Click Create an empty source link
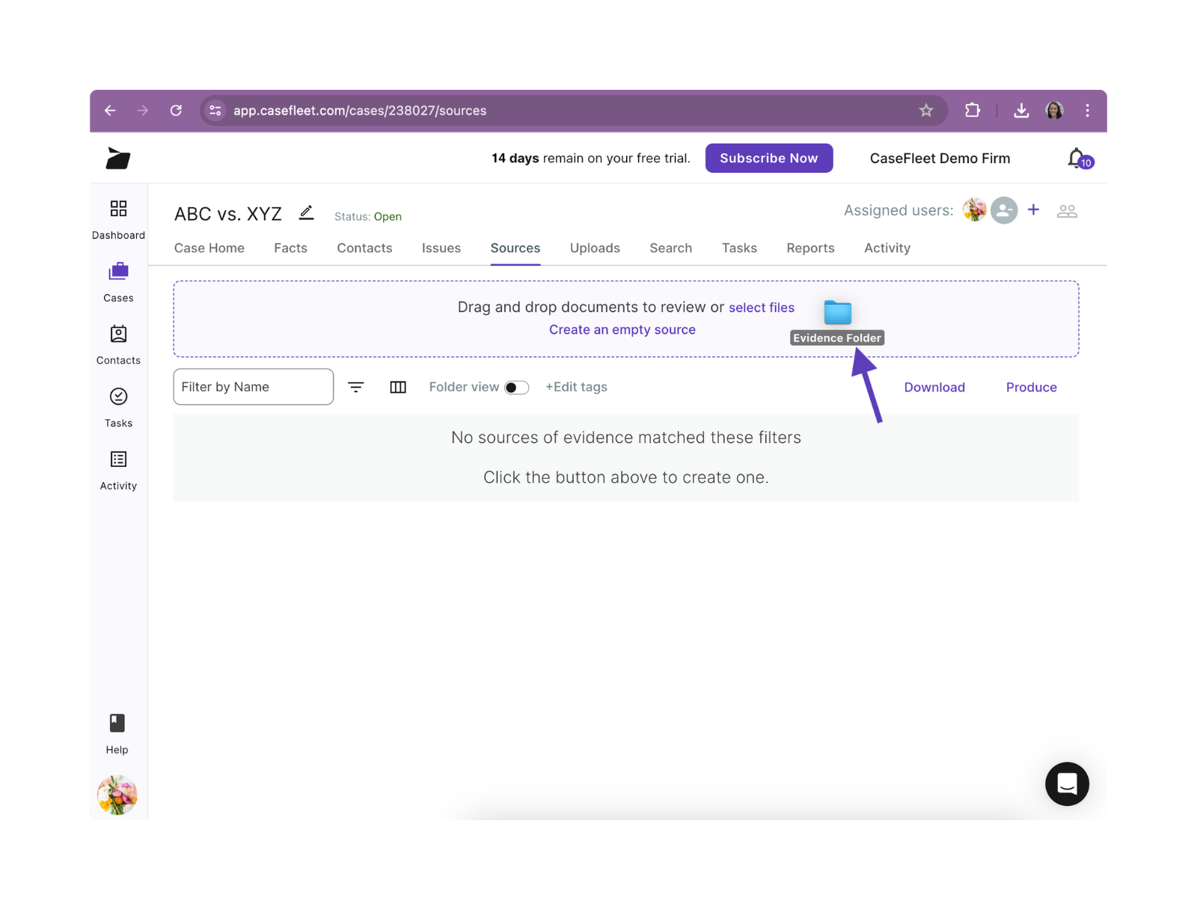1197x898 pixels. pos(622,330)
